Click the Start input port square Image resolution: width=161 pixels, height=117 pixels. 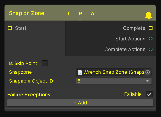tap(10, 28)
